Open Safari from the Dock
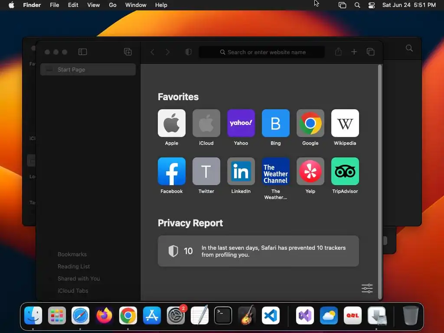 tap(80, 316)
